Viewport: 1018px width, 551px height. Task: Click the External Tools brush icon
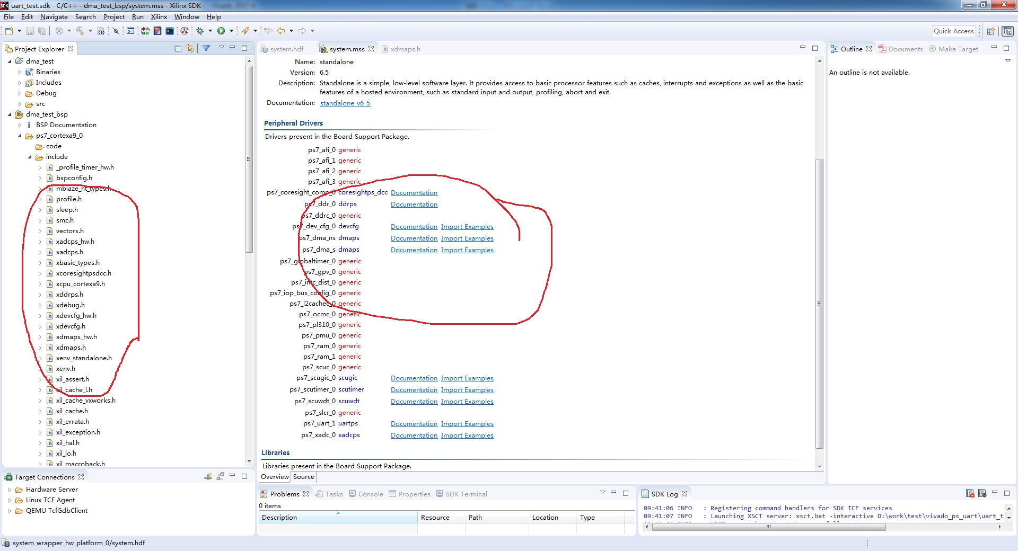245,31
